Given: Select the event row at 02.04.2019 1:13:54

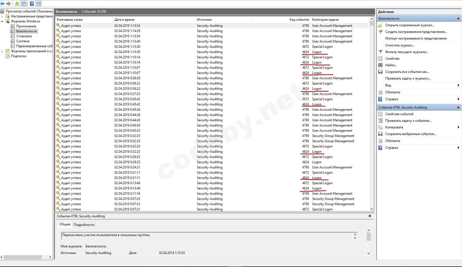Looking at the screenshot, I should 212,36.
